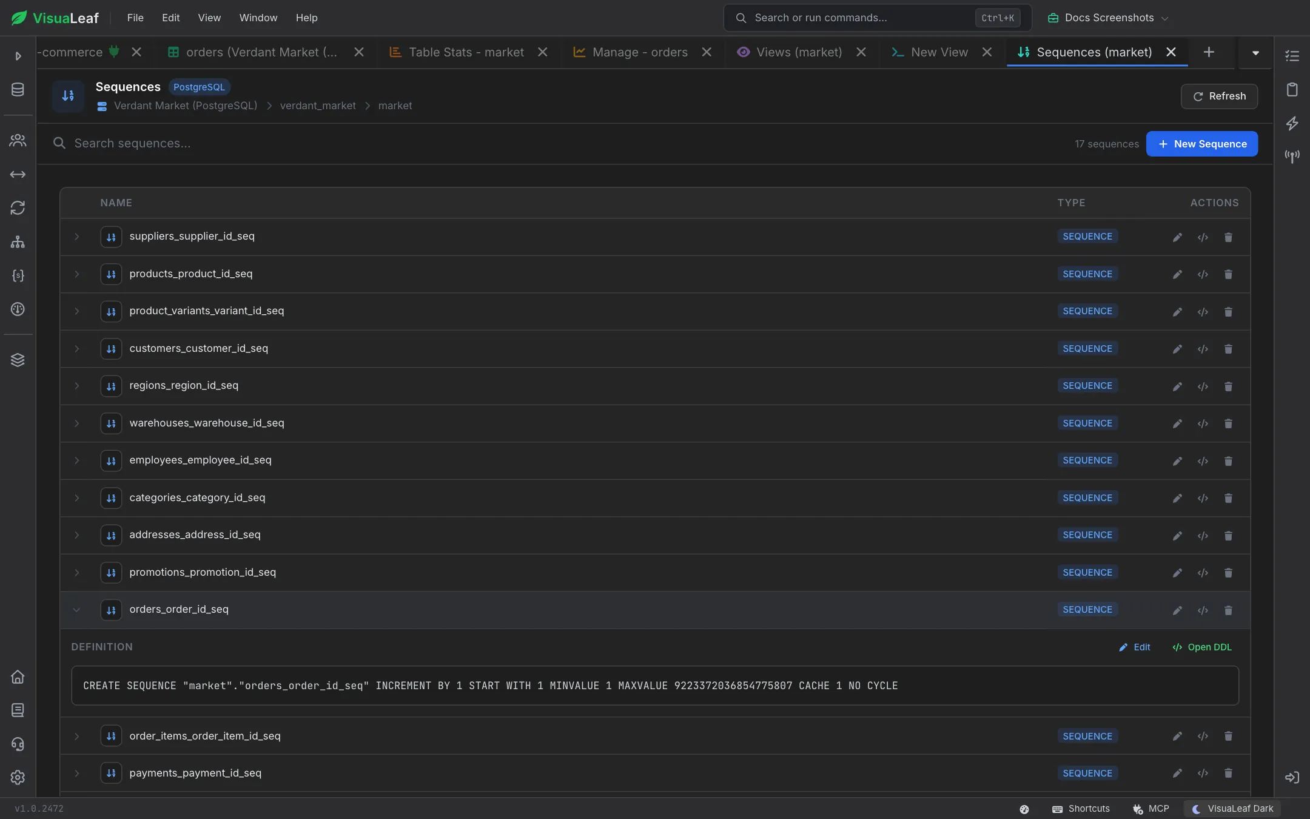1310x819 pixels.
Task: Edit suppliers_supplier_id_seq with pencil icon
Action: 1177,237
